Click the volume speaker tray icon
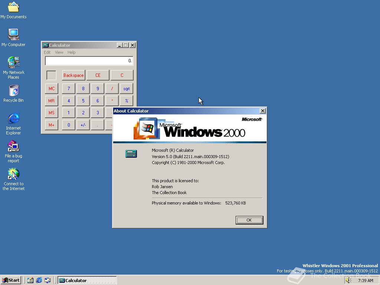This screenshot has height=285, width=380. pos(348,280)
